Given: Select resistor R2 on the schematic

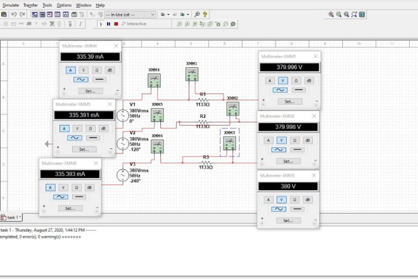Looking at the screenshot, I should coord(203,122).
